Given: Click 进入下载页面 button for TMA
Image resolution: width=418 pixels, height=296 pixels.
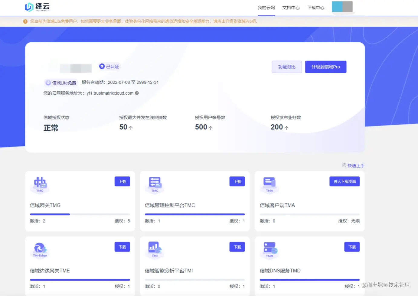Looking at the screenshot, I should tap(345, 181).
